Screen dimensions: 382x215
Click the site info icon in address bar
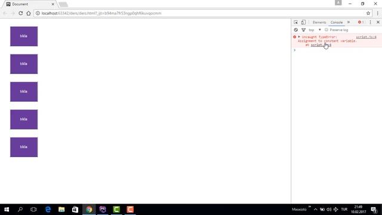pyautogui.click(x=38, y=13)
